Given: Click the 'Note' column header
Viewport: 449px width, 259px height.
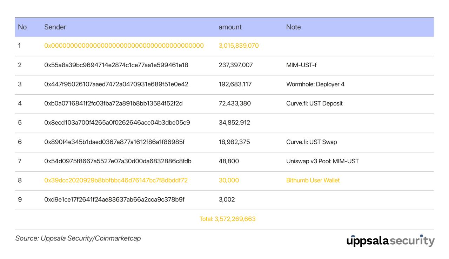Looking at the screenshot, I should [x=293, y=27].
